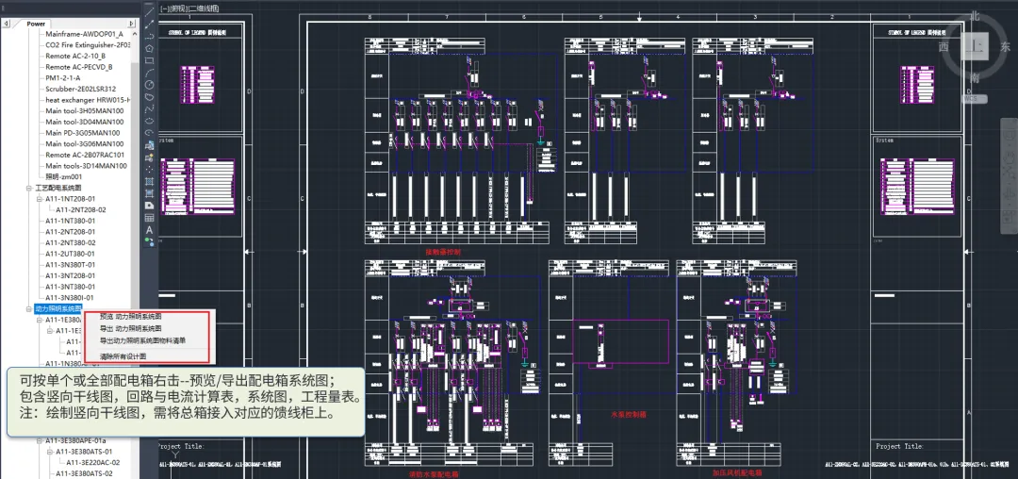Select the Ellipse Arc tool

[149, 132]
